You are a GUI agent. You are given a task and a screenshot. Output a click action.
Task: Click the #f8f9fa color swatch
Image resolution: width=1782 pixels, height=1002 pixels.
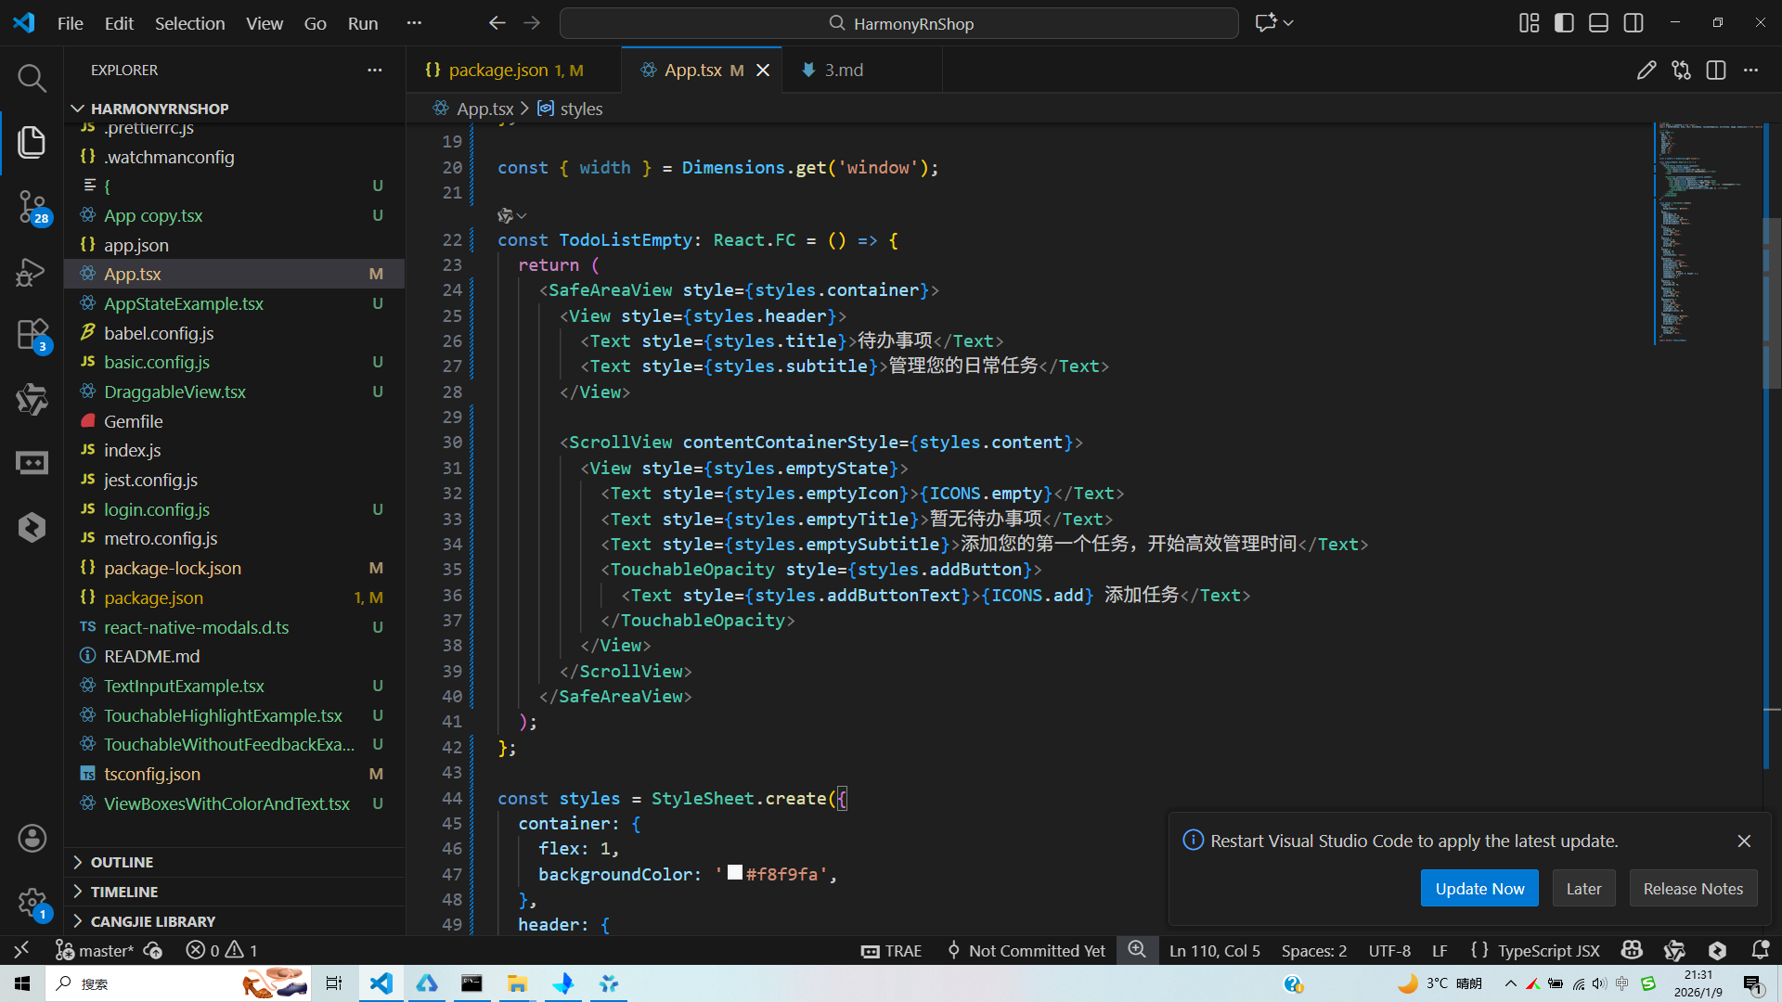point(735,873)
